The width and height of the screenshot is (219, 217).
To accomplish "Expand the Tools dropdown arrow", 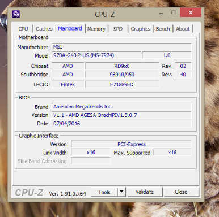I will click(122, 192).
